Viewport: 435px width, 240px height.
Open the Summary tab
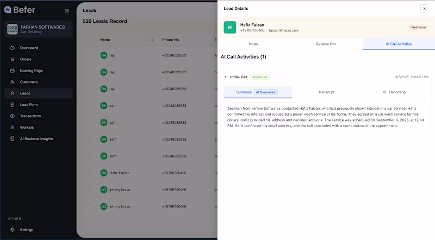click(x=258, y=92)
